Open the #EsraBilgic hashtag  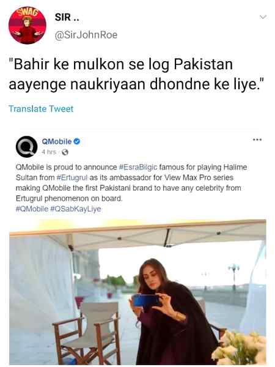(x=138, y=168)
